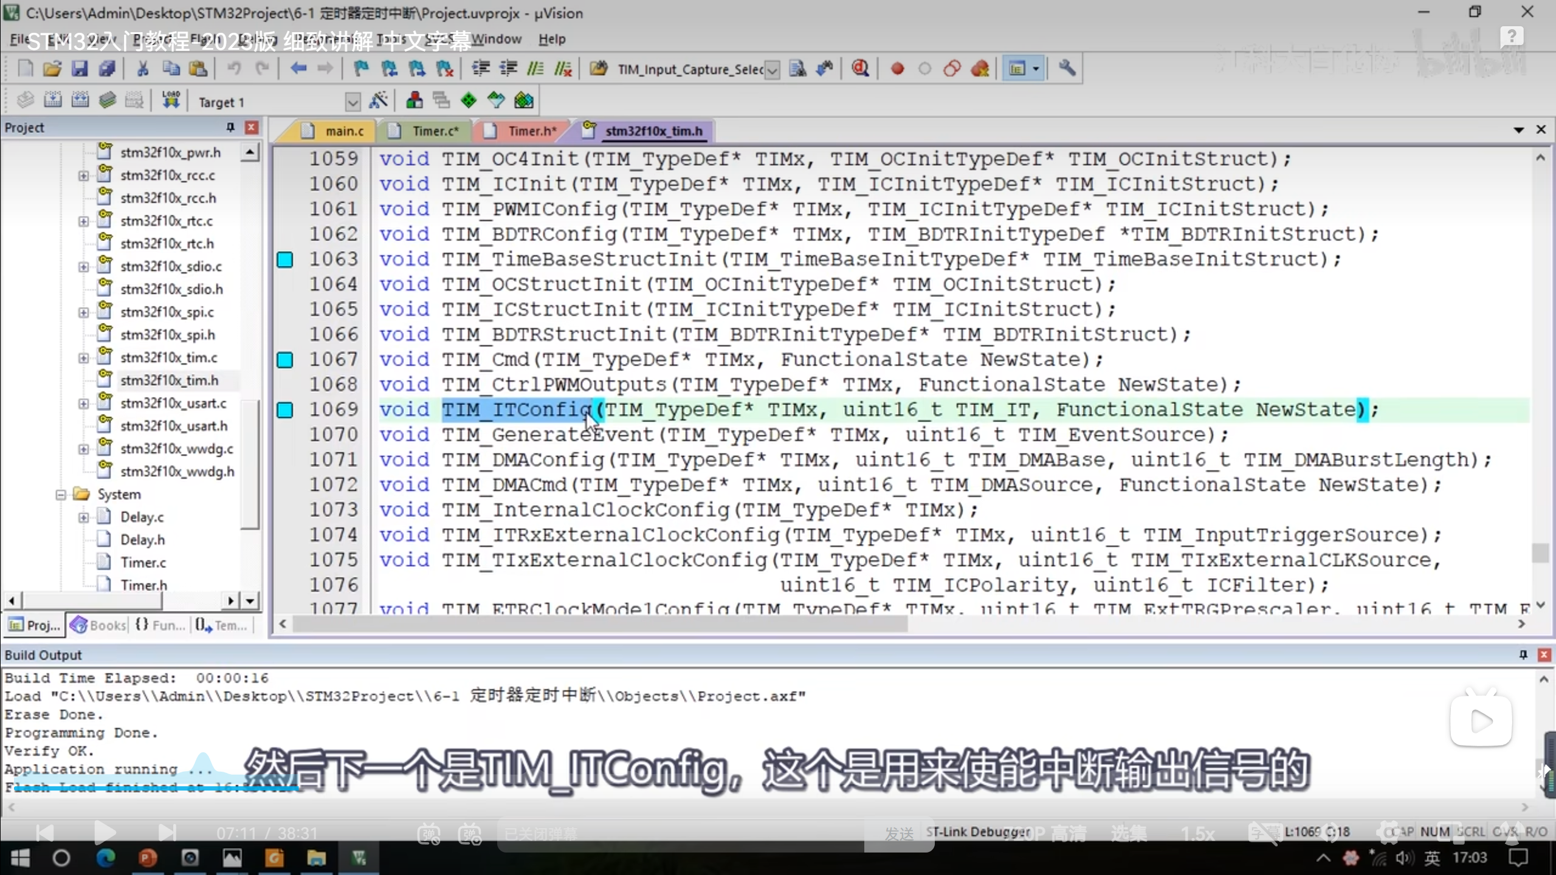Toggle bookmark marker at line 1063
This screenshot has width=1556, height=875.
pos(284,260)
